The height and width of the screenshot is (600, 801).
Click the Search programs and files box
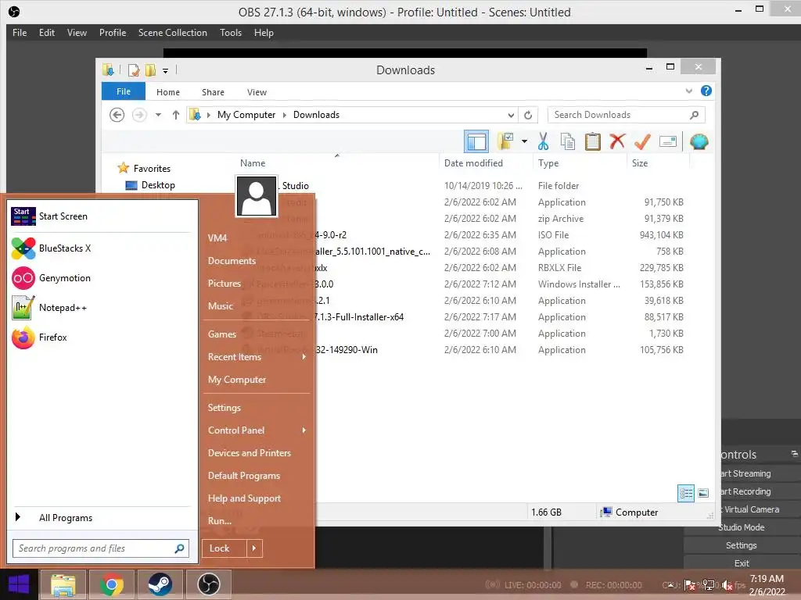click(x=101, y=548)
